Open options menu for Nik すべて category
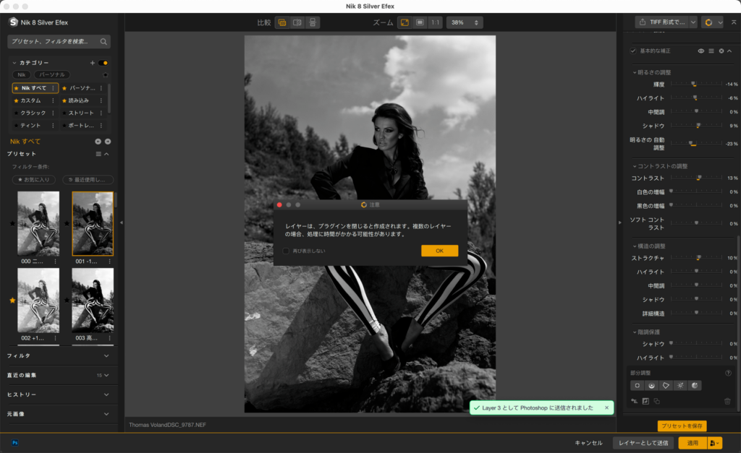 53,88
